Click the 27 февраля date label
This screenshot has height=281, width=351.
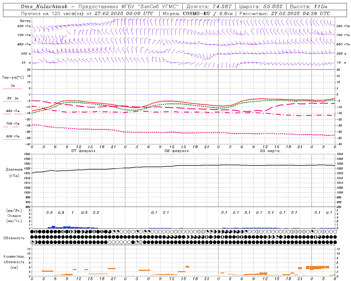point(83,151)
